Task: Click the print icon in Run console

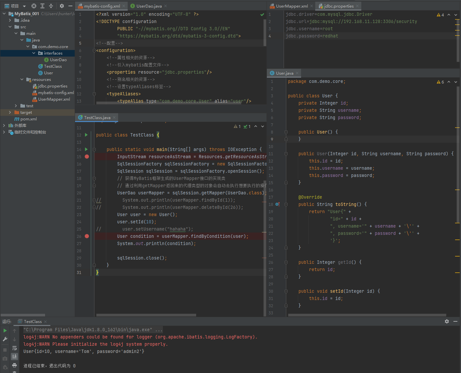Action: click(x=14, y=365)
